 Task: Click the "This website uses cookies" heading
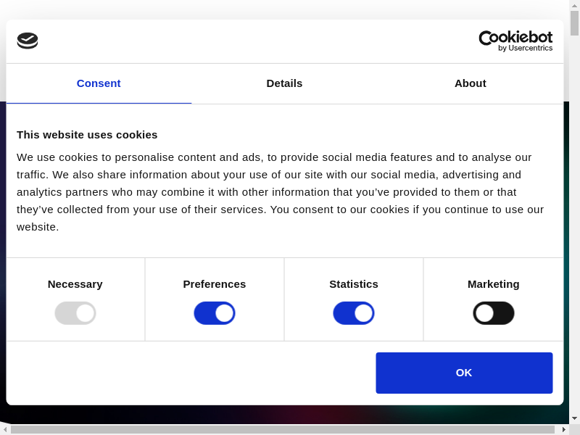pyautogui.click(x=87, y=135)
